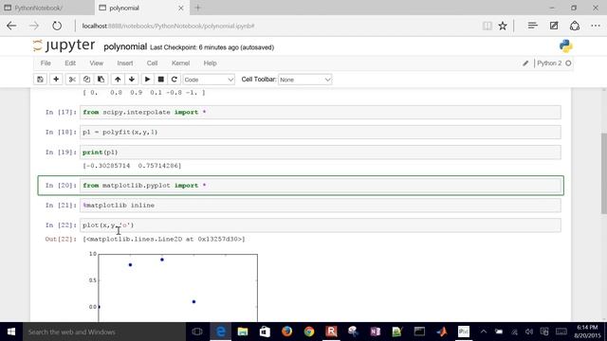Click the Out[22] Line2D output text
The height and width of the screenshot is (341, 607).
pyautogui.click(x=164, y=240)
